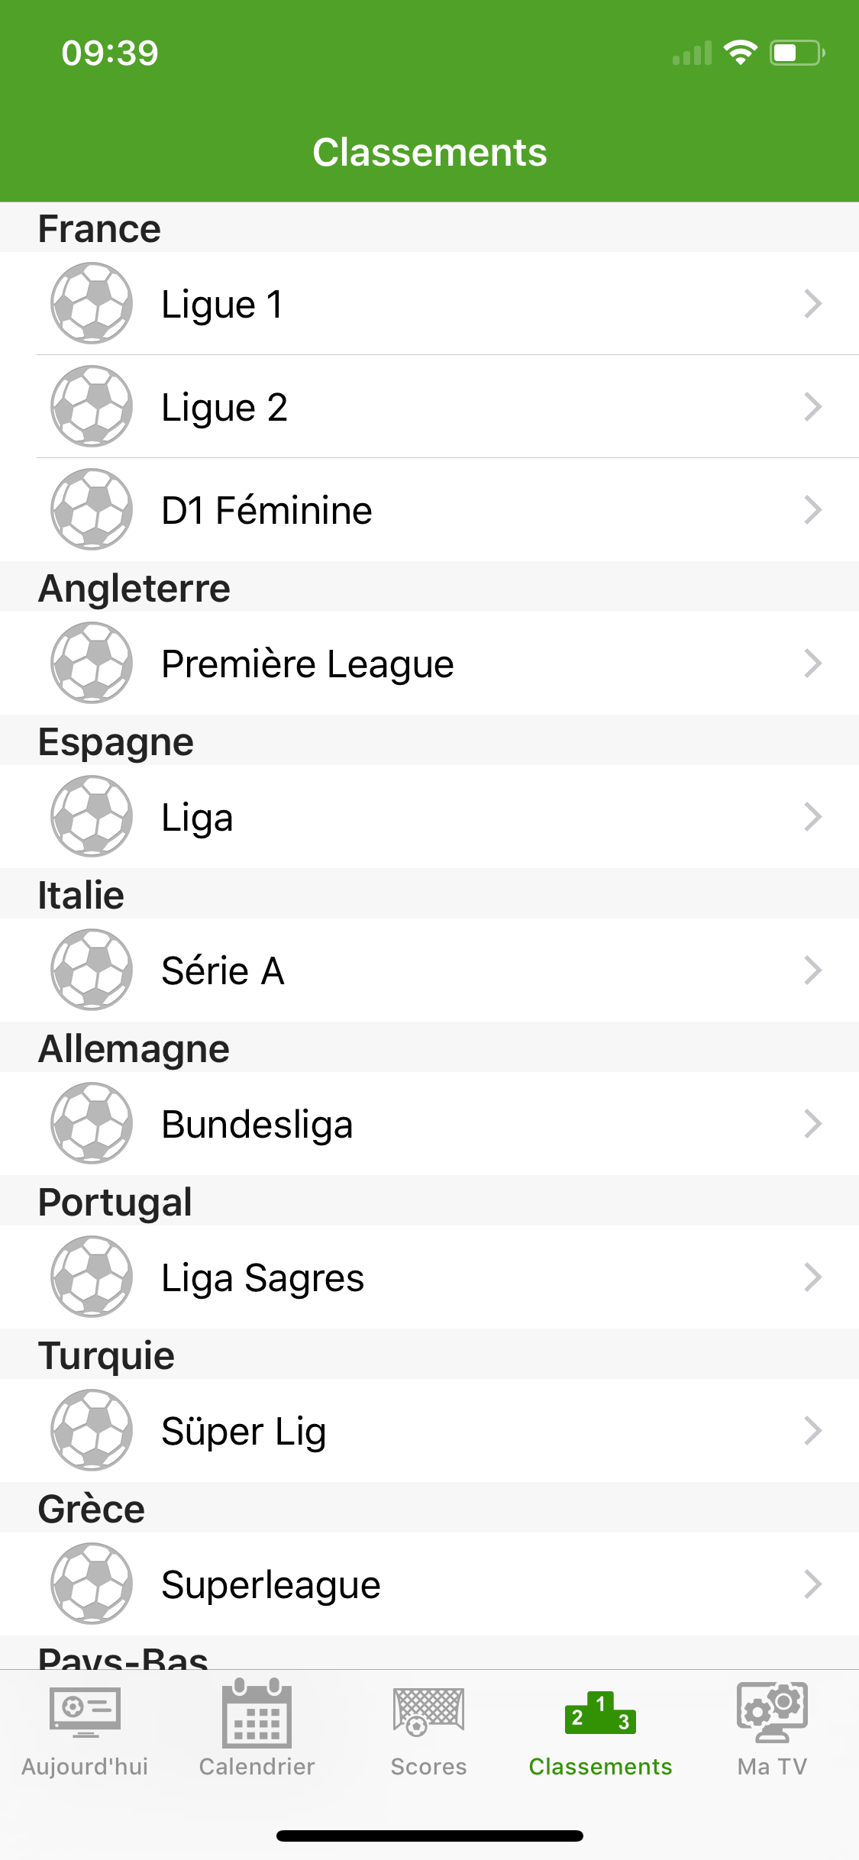
Task: Open the Liga standings for Espagne
Action: click(197, 818)
